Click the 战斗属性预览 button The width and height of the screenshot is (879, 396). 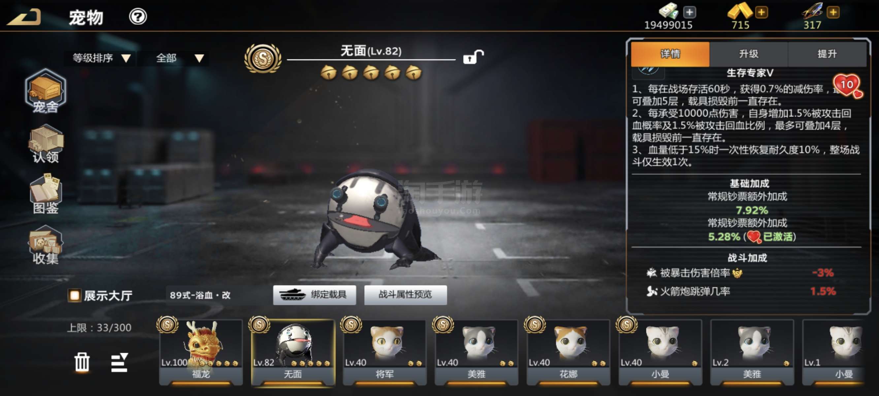point(406,295)
